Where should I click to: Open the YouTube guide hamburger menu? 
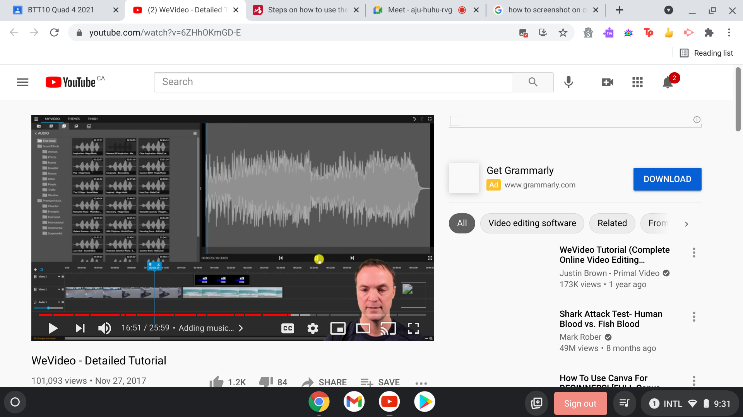point(22,82)
